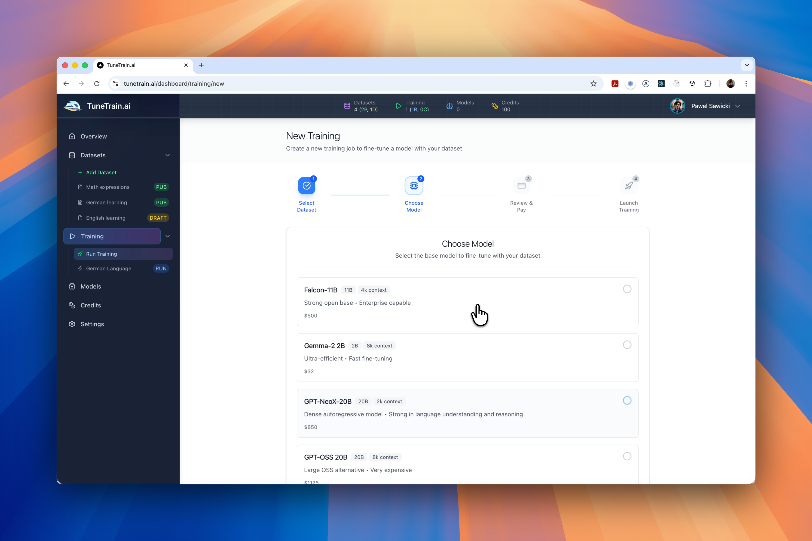
Task: Open Settings from the sidebar
Action: tap(92, 324)
